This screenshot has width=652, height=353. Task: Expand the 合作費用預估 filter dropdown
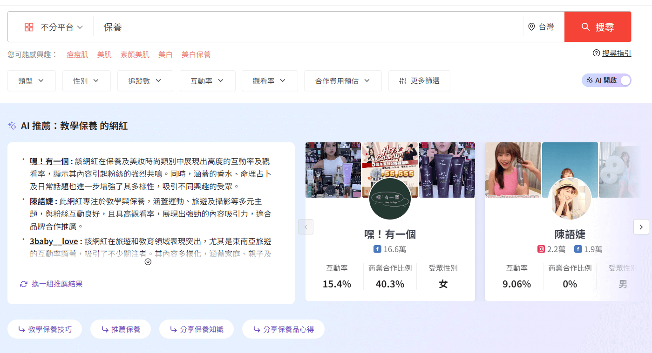343,80
